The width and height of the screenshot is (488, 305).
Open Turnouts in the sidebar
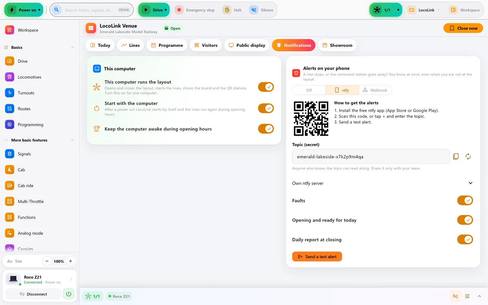point(39,93)
